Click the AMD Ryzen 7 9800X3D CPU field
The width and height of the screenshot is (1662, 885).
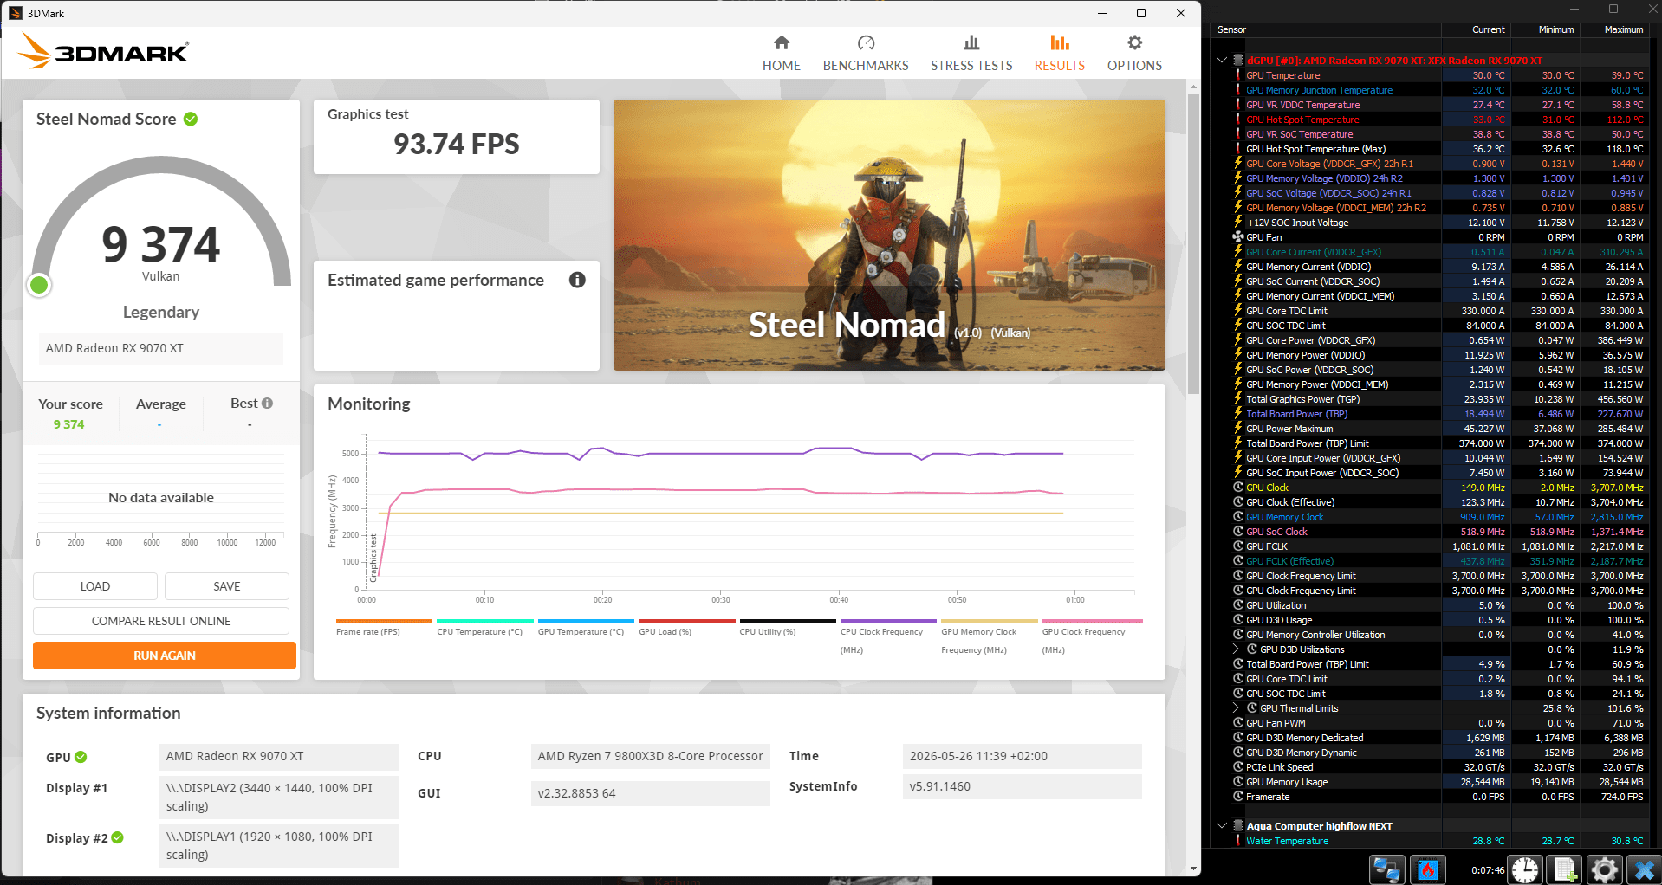coord(650,756)
